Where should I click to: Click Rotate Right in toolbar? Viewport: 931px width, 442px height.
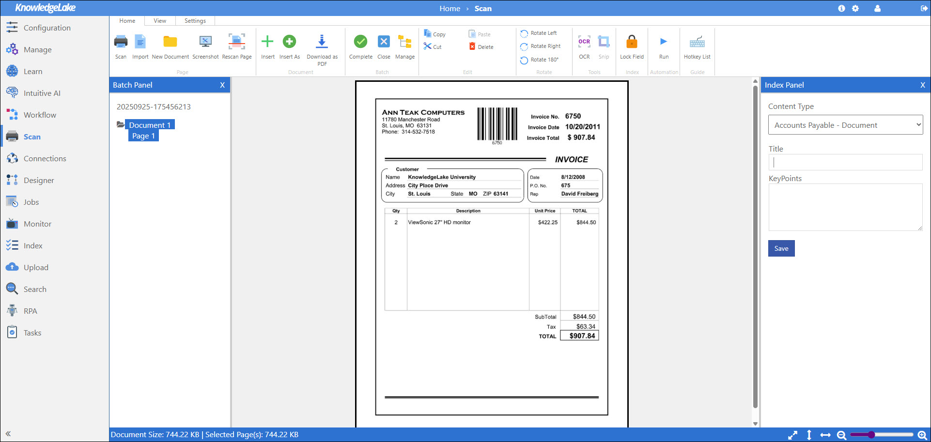541,46
